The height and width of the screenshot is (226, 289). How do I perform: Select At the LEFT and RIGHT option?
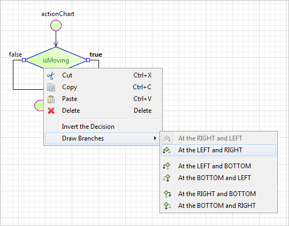[218, 150]
